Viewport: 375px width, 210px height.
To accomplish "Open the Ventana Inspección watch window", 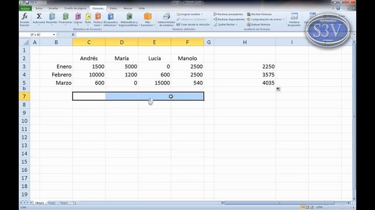I will pyautogui.click(x=294, y=19).
